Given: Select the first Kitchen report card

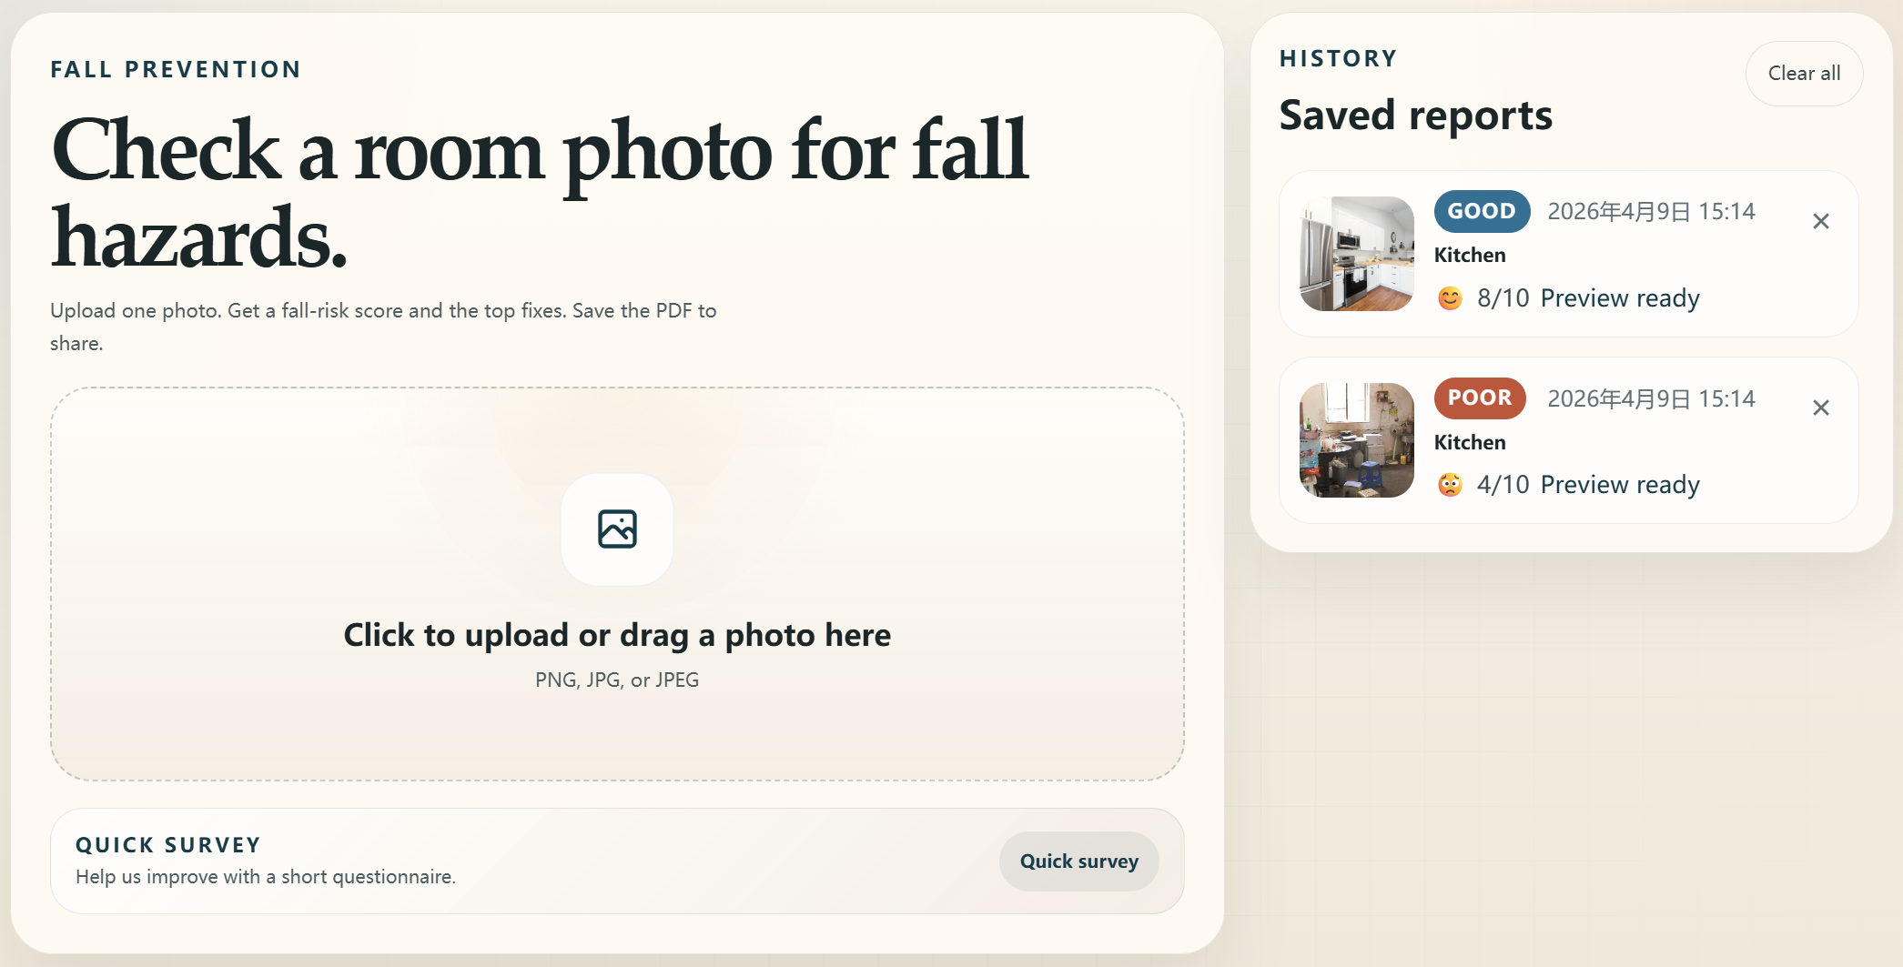Looking at the screenshot, I should pyautogui.click(x=1567, y=255).
